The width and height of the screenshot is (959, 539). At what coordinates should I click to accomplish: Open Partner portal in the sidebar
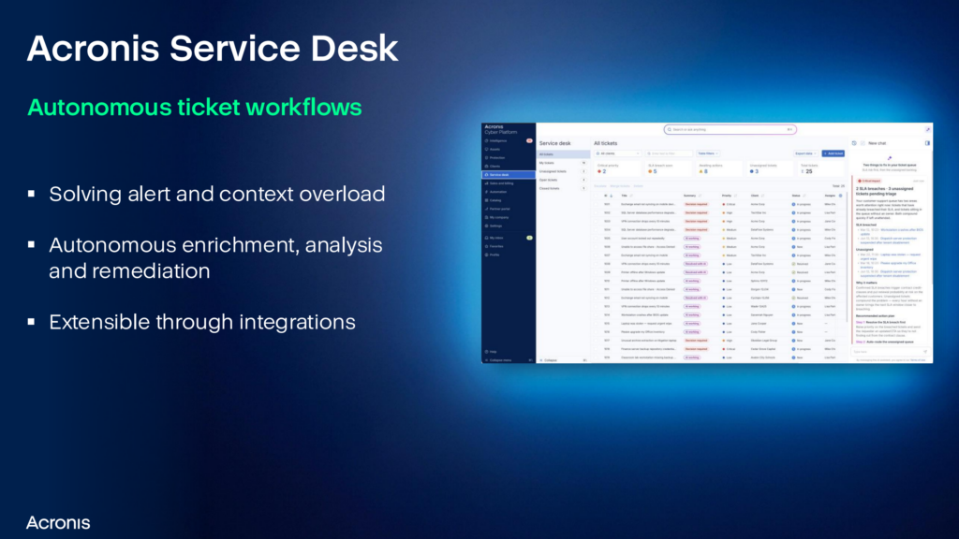508,209
